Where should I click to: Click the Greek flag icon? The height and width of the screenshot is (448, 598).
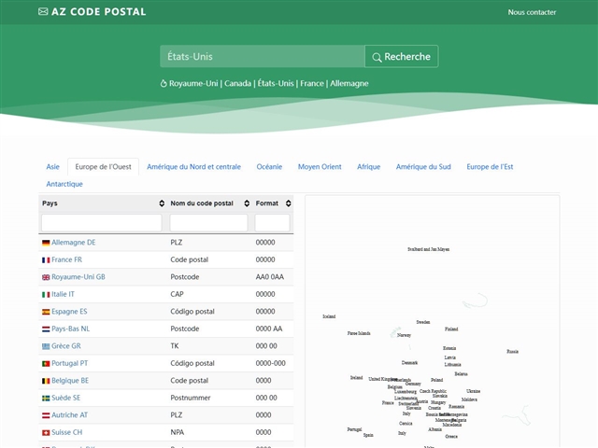point(46,346)
